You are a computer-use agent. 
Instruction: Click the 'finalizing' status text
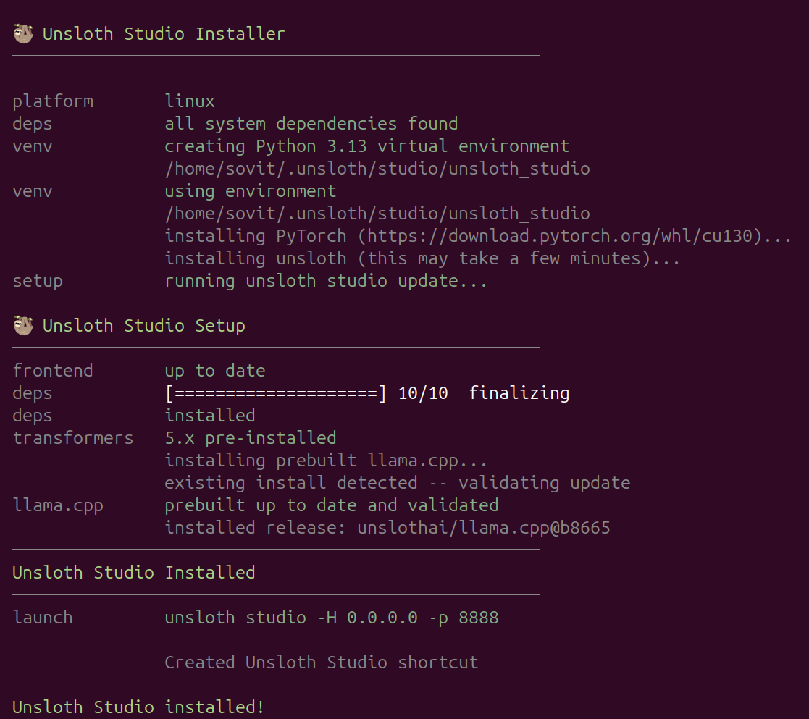click(519, 393)
